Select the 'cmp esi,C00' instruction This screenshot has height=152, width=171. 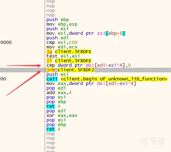62,42
